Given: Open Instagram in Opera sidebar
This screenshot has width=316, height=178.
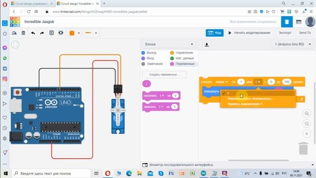Looking at the screenshot, I should 5,79.
